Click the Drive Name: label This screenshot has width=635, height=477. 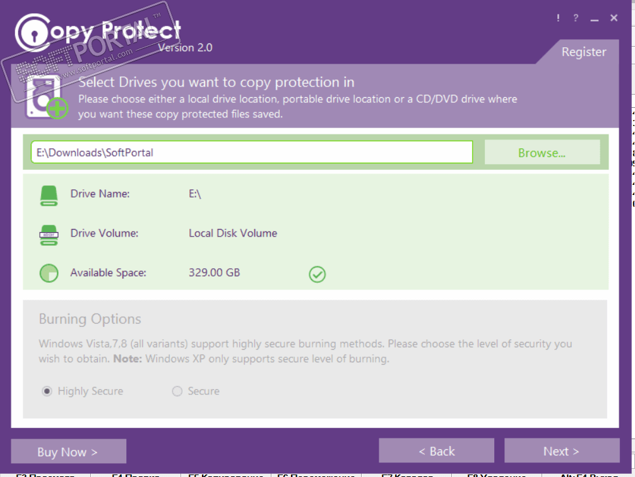(x=100, y=194)
